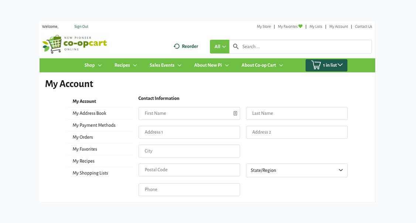Screen dimensions: 416x223
Task: Open My Favorites in the sidebar
Action: pos(85,149)
